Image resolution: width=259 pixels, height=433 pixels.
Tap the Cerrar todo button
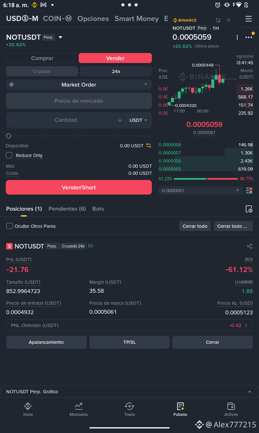point(195,226)
